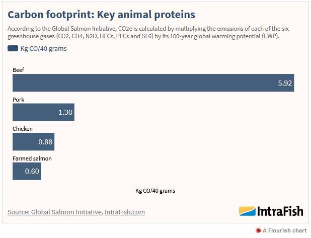Click the x-axis title below the bars

pyautogui.click(x=155, y=191)
